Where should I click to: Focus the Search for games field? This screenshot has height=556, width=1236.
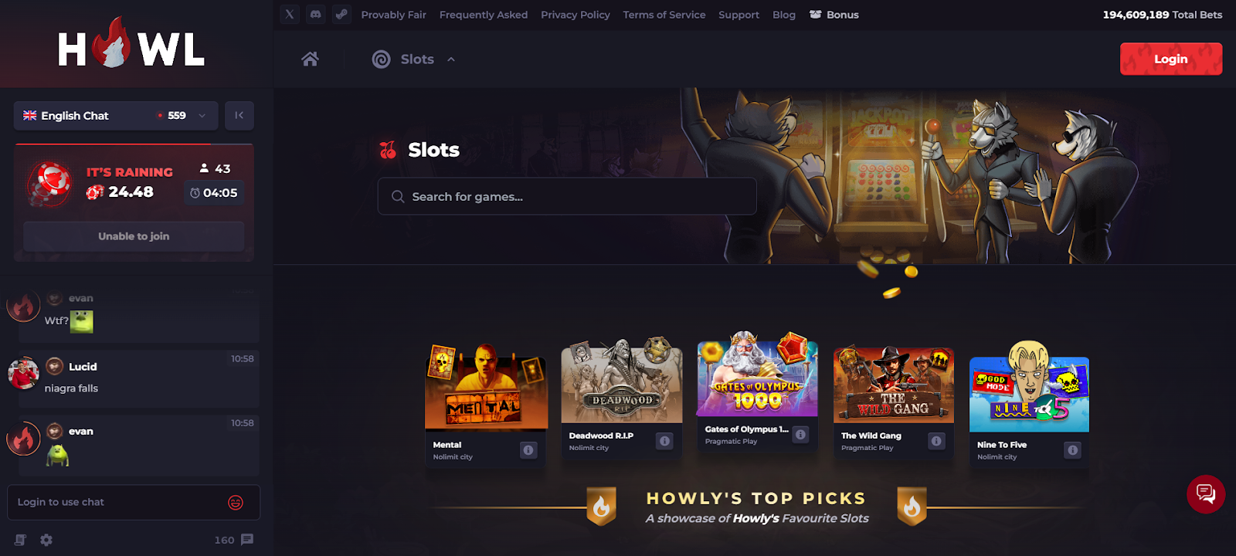tap(567, 196)
